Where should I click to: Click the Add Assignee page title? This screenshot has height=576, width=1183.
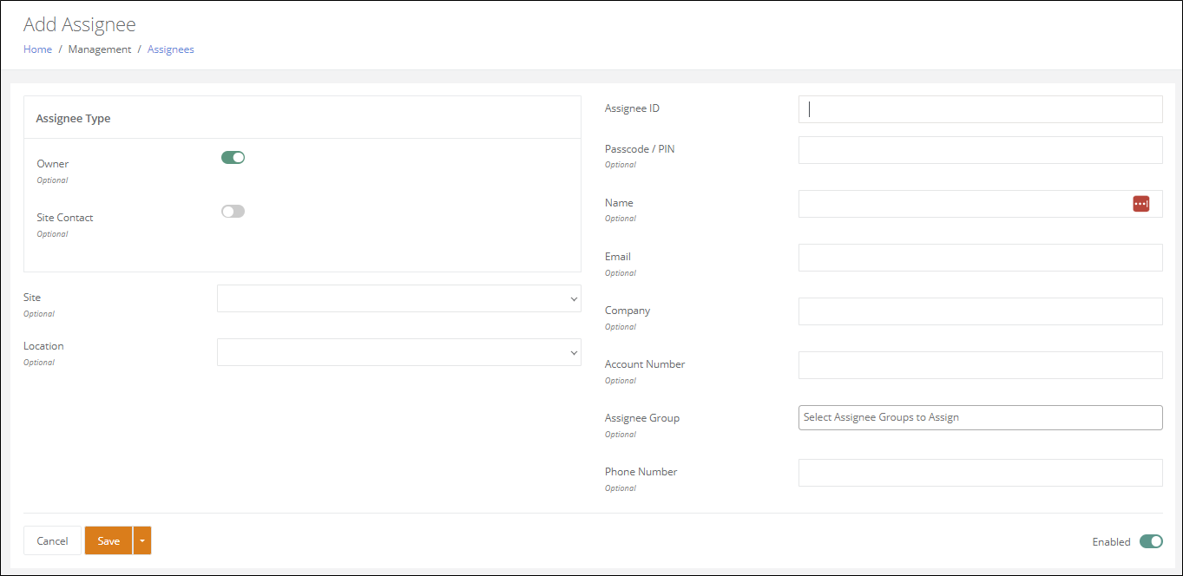[80, 24]
